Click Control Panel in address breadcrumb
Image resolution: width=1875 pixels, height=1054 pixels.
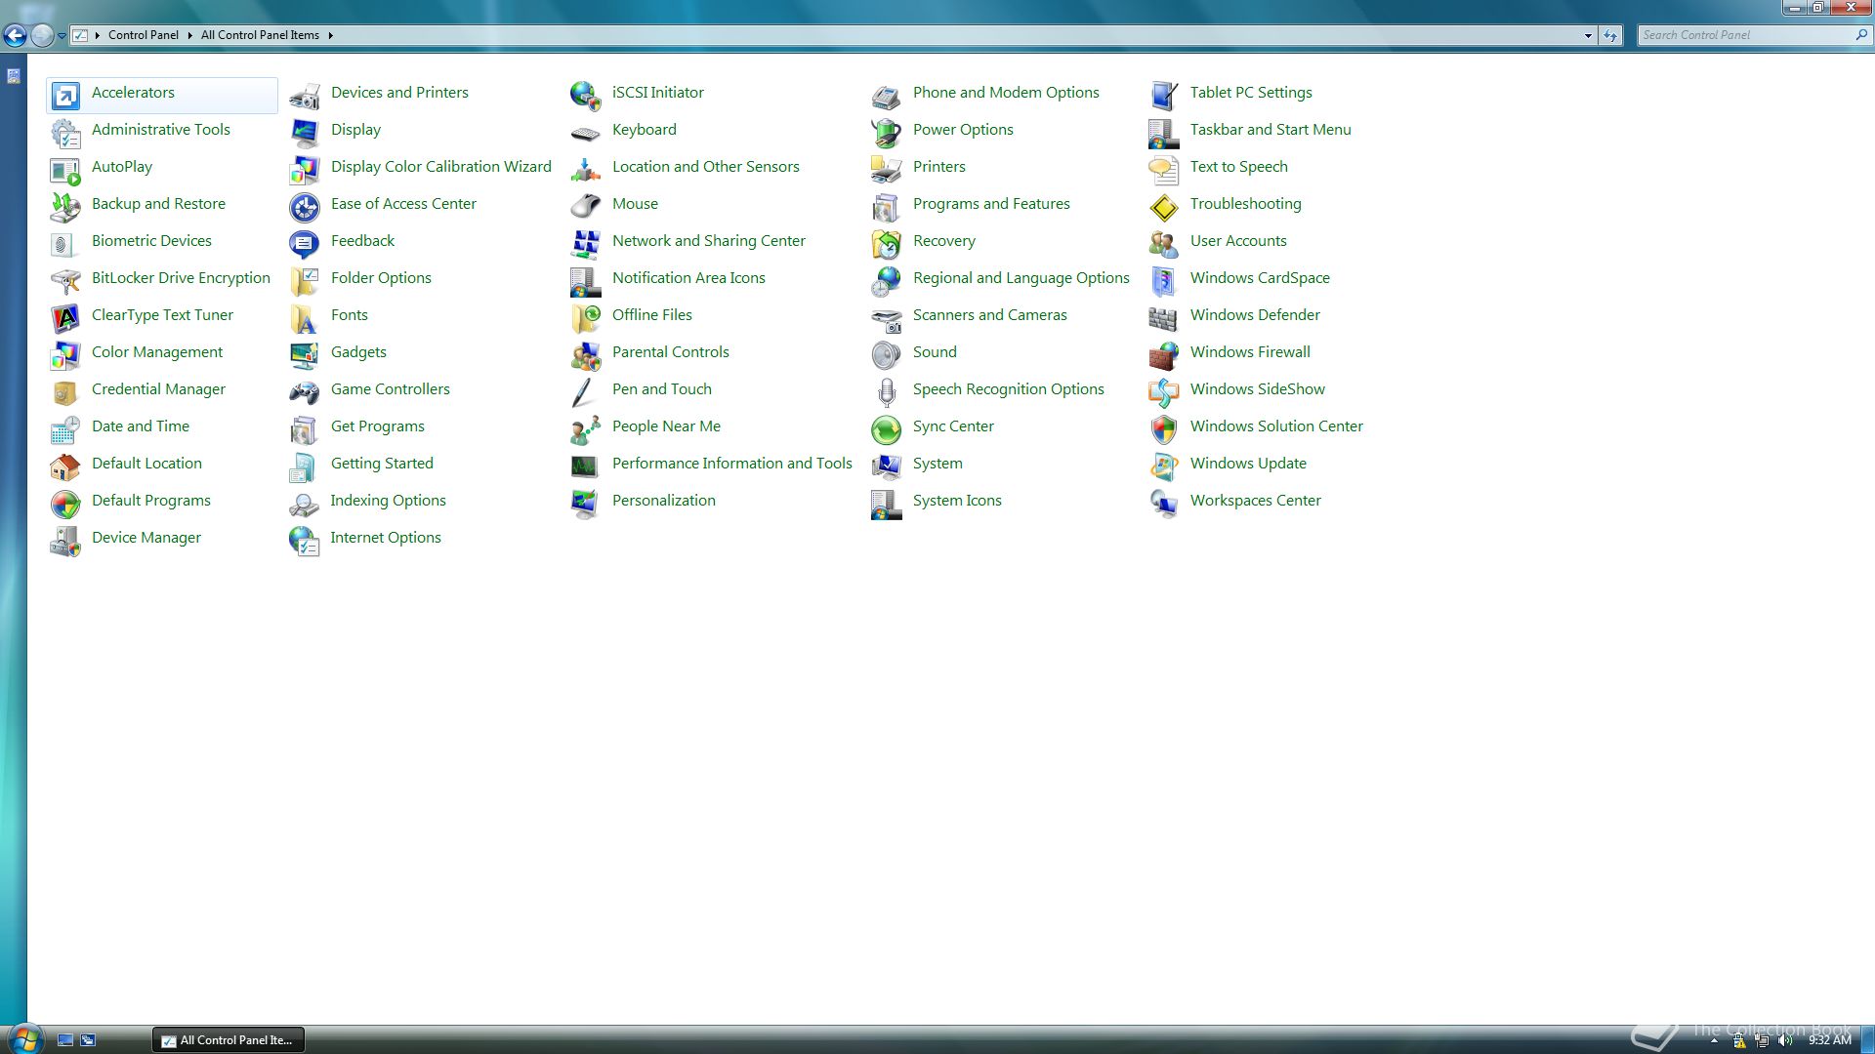click(144, 35)
